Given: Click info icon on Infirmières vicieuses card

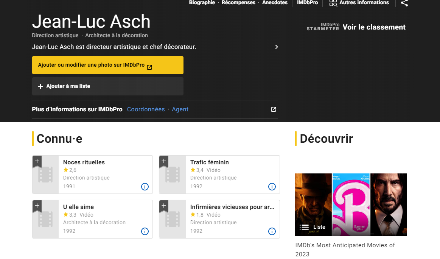Looking at the screenshot, I should pyautogui.click(x=272, y=231).
